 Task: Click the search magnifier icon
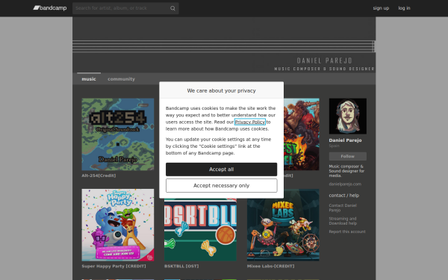[x=172, y=8]
